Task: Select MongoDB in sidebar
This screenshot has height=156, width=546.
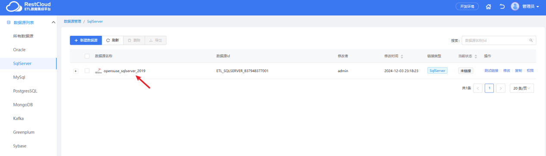Action: 28,105
